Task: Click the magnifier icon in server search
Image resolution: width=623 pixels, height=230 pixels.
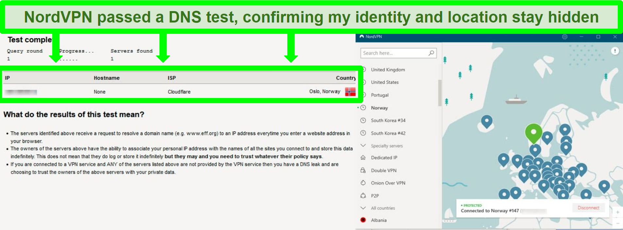Action: pyautogui.click(x=431, y=53)
